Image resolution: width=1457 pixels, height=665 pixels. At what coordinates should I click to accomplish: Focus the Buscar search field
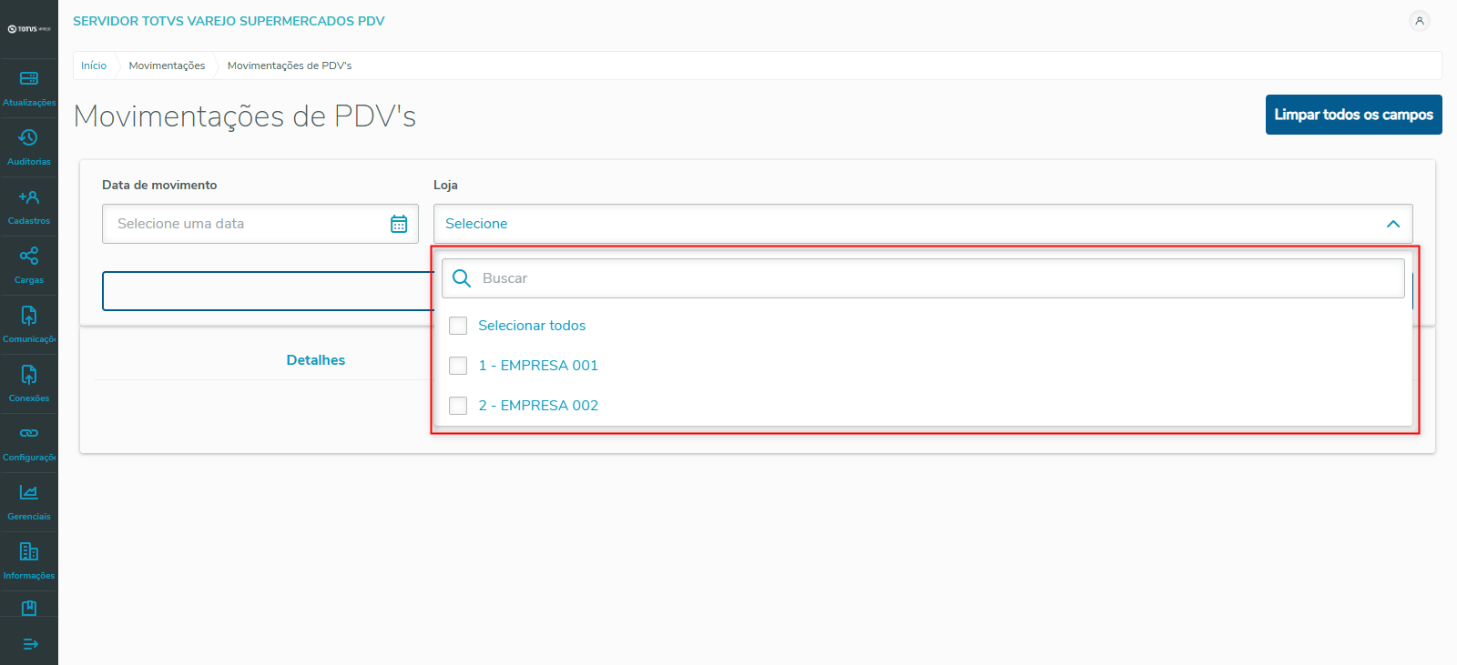[938, 278]
